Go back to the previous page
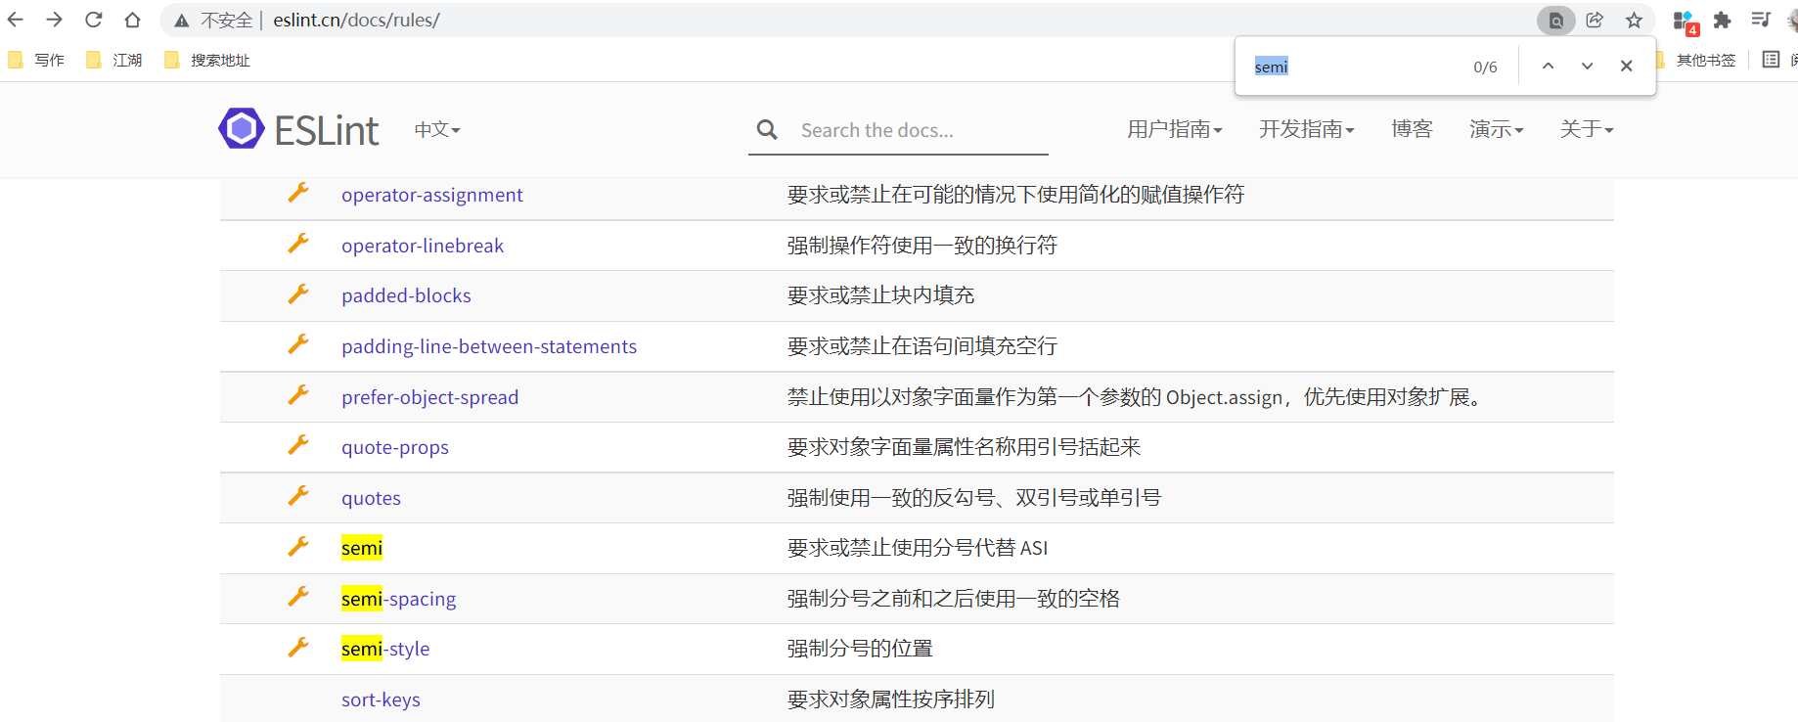The height and width of the screenshot is (722, 1798). pos(16,20)
